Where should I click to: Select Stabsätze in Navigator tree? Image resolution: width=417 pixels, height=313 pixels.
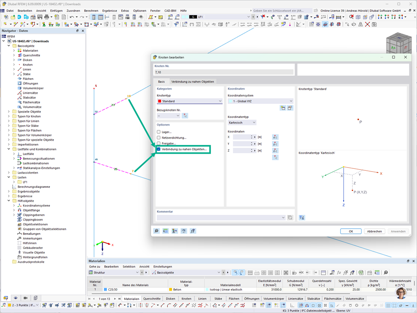[x=29, y=97]
